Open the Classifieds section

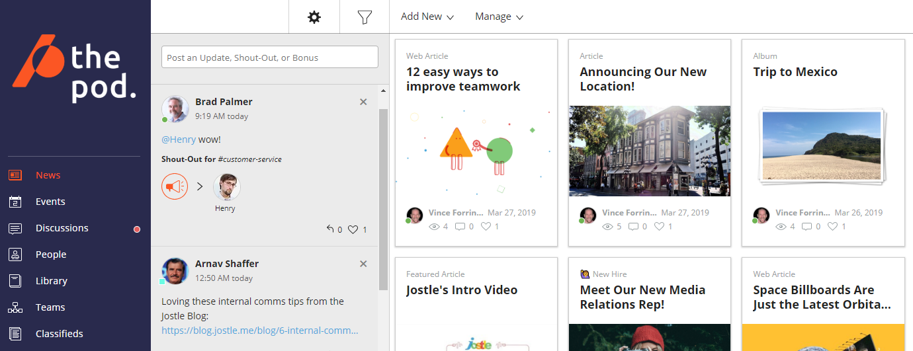[x=60, y=334]
